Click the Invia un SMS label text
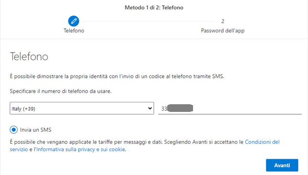Viewport: 308px width, 175px height. point(35,130)
